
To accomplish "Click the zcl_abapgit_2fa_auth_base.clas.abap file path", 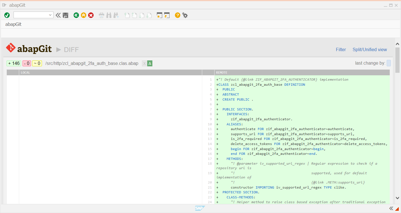I will 92,64.
